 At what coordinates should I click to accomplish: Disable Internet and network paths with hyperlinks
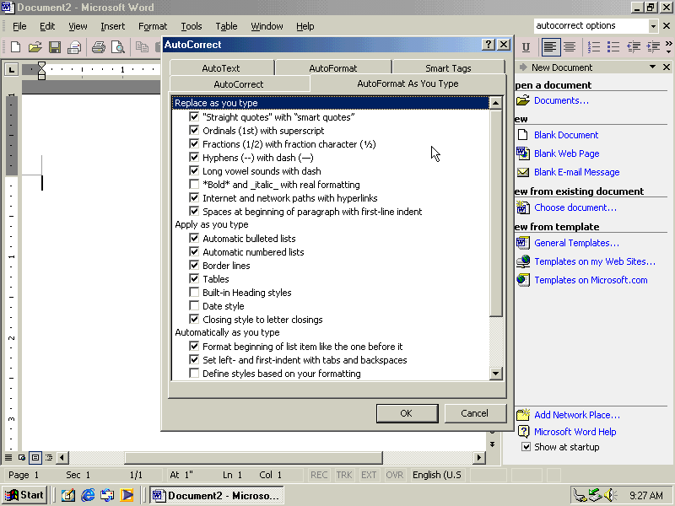coord(194,198)
